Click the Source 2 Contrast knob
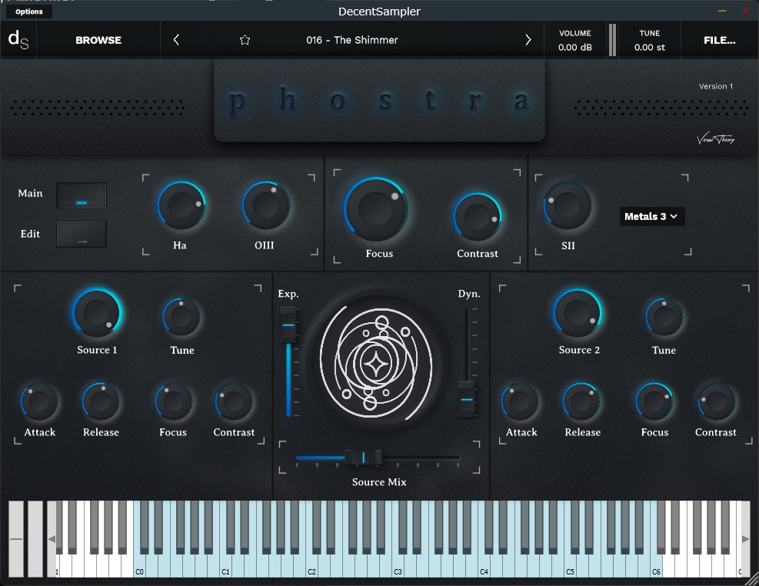This screenshot has width=759, height=586. point(717,401)
